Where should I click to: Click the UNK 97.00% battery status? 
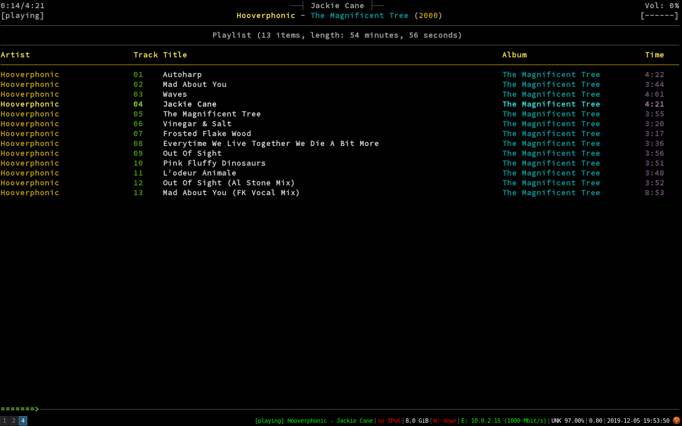[x=568, y=421]
